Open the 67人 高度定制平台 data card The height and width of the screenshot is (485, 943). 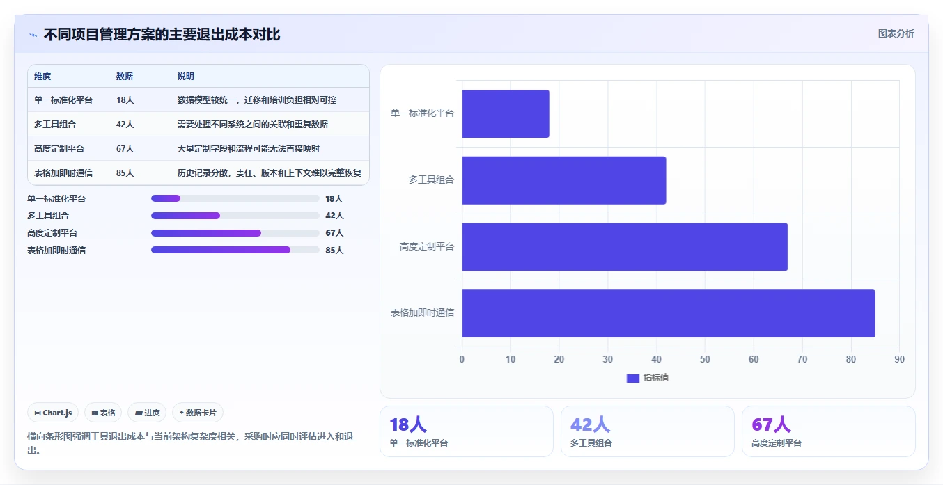[x=829, y=431]
